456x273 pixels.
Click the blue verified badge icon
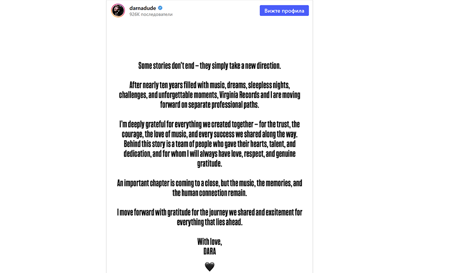click(160, 8)
